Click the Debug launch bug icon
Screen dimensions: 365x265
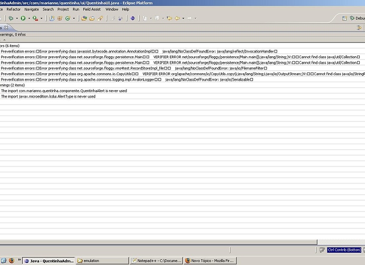11,18
